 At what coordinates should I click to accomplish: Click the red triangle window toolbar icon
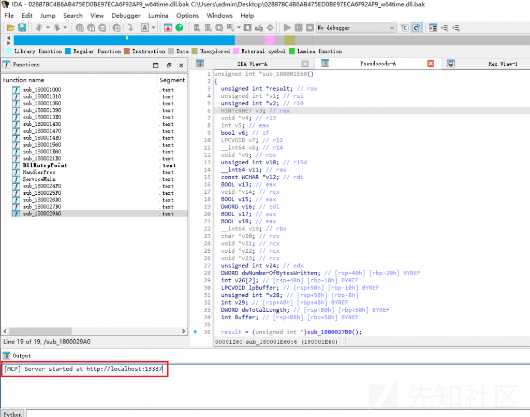point(168,28)
